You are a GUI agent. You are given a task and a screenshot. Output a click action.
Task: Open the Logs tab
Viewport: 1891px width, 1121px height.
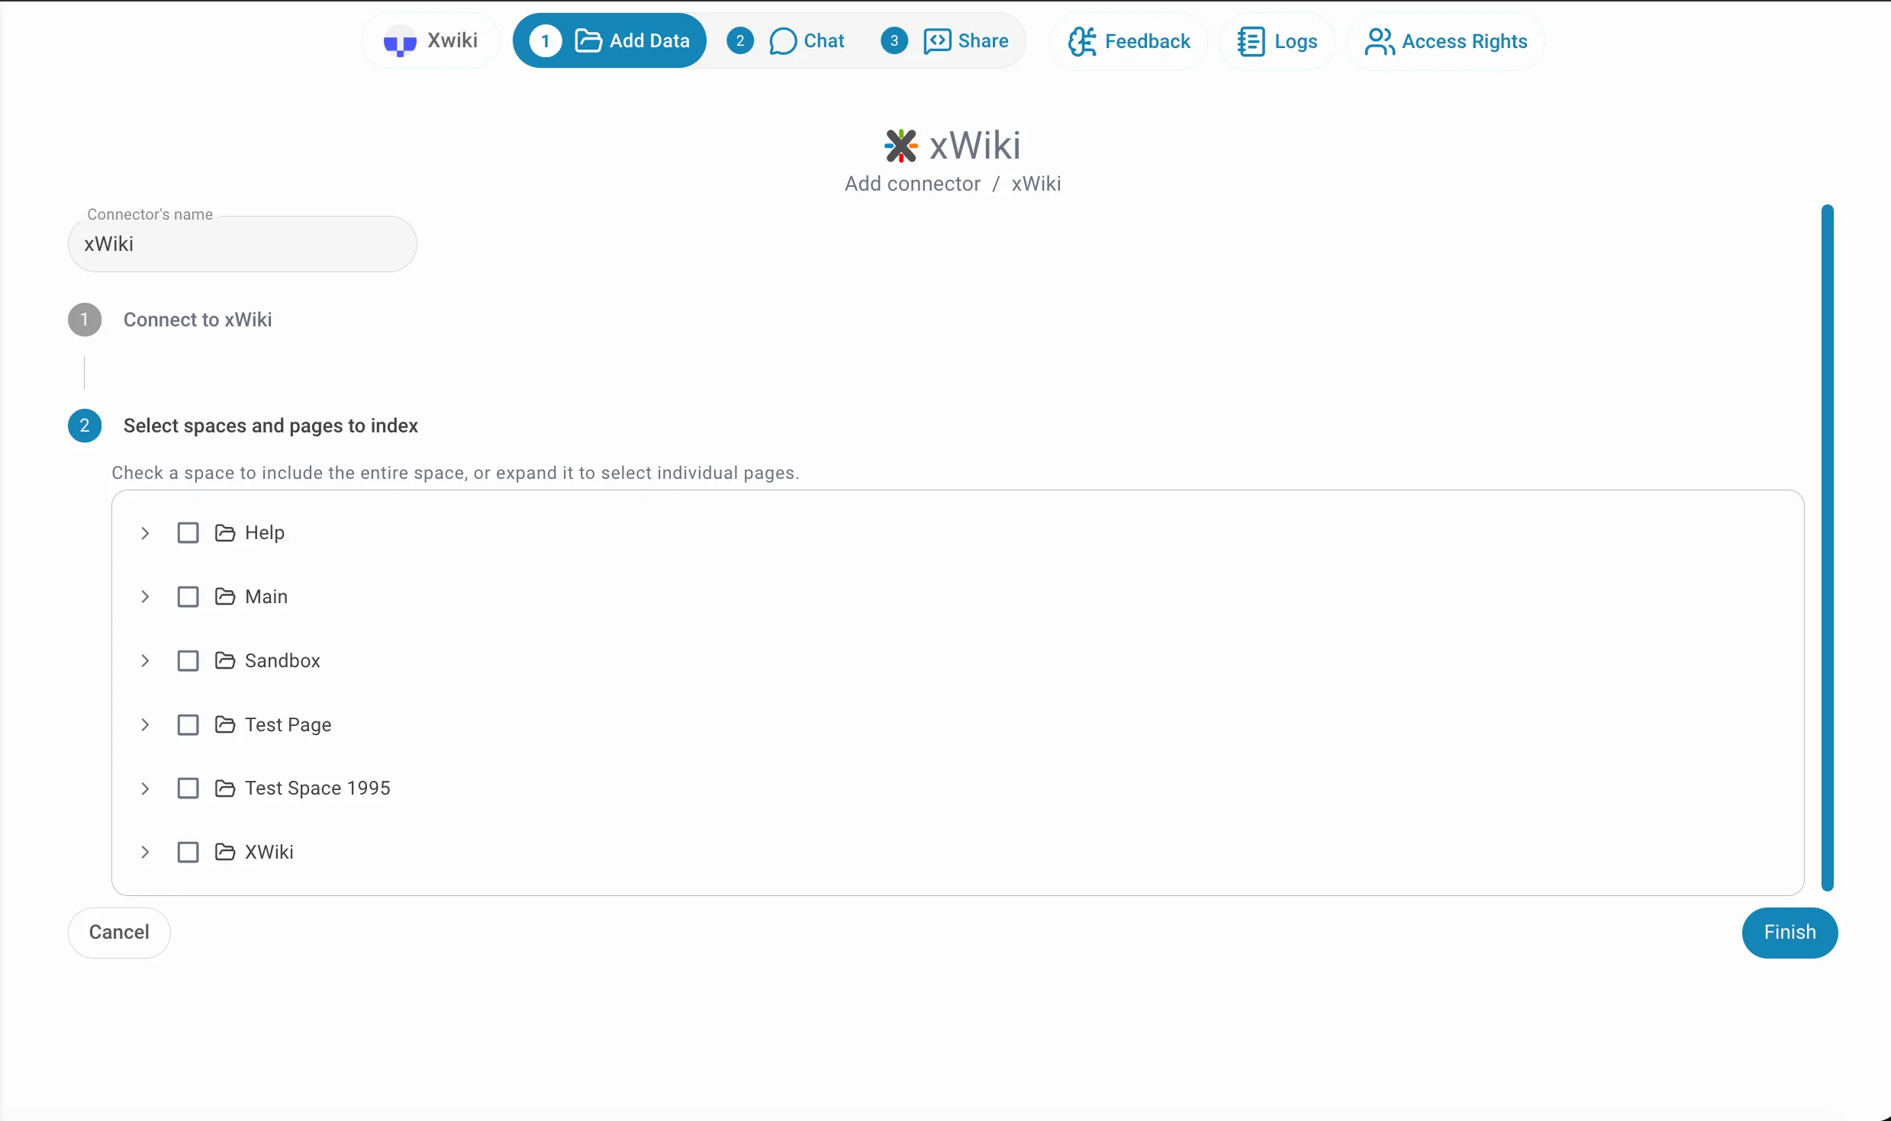coord(1277,41)
